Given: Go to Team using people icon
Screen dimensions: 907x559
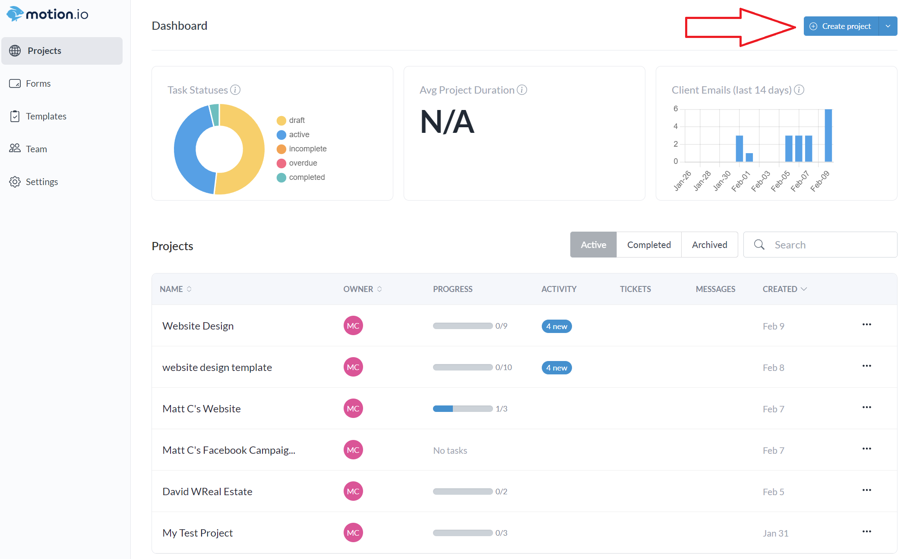Looking at the screenshot, I should coord(15,149).
